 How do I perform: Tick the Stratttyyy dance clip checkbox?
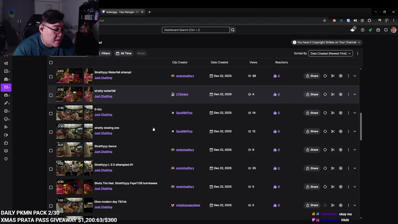51,151
